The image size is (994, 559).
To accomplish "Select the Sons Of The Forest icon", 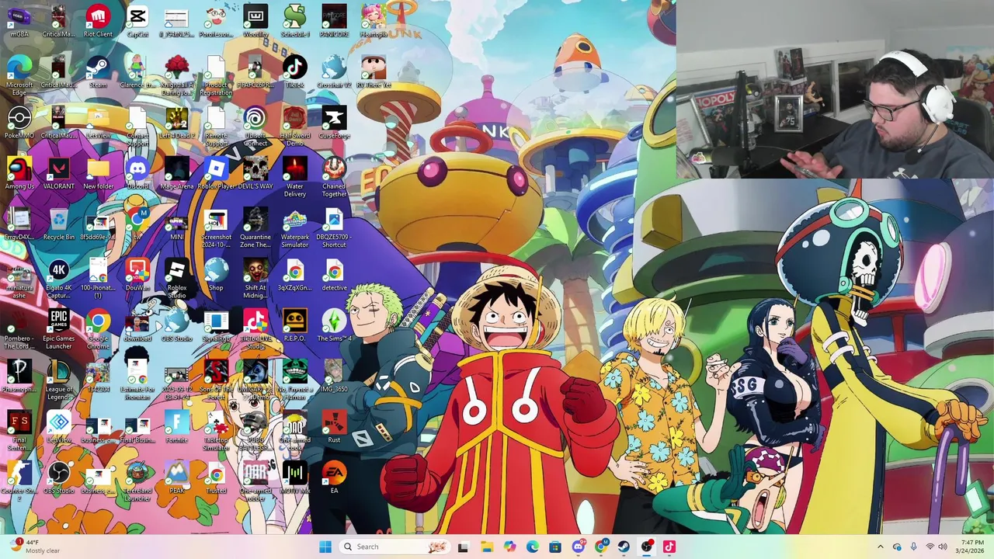I will click(x=216, y=380).
